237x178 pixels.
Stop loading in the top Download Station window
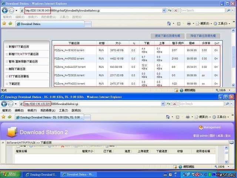(176, 10)
